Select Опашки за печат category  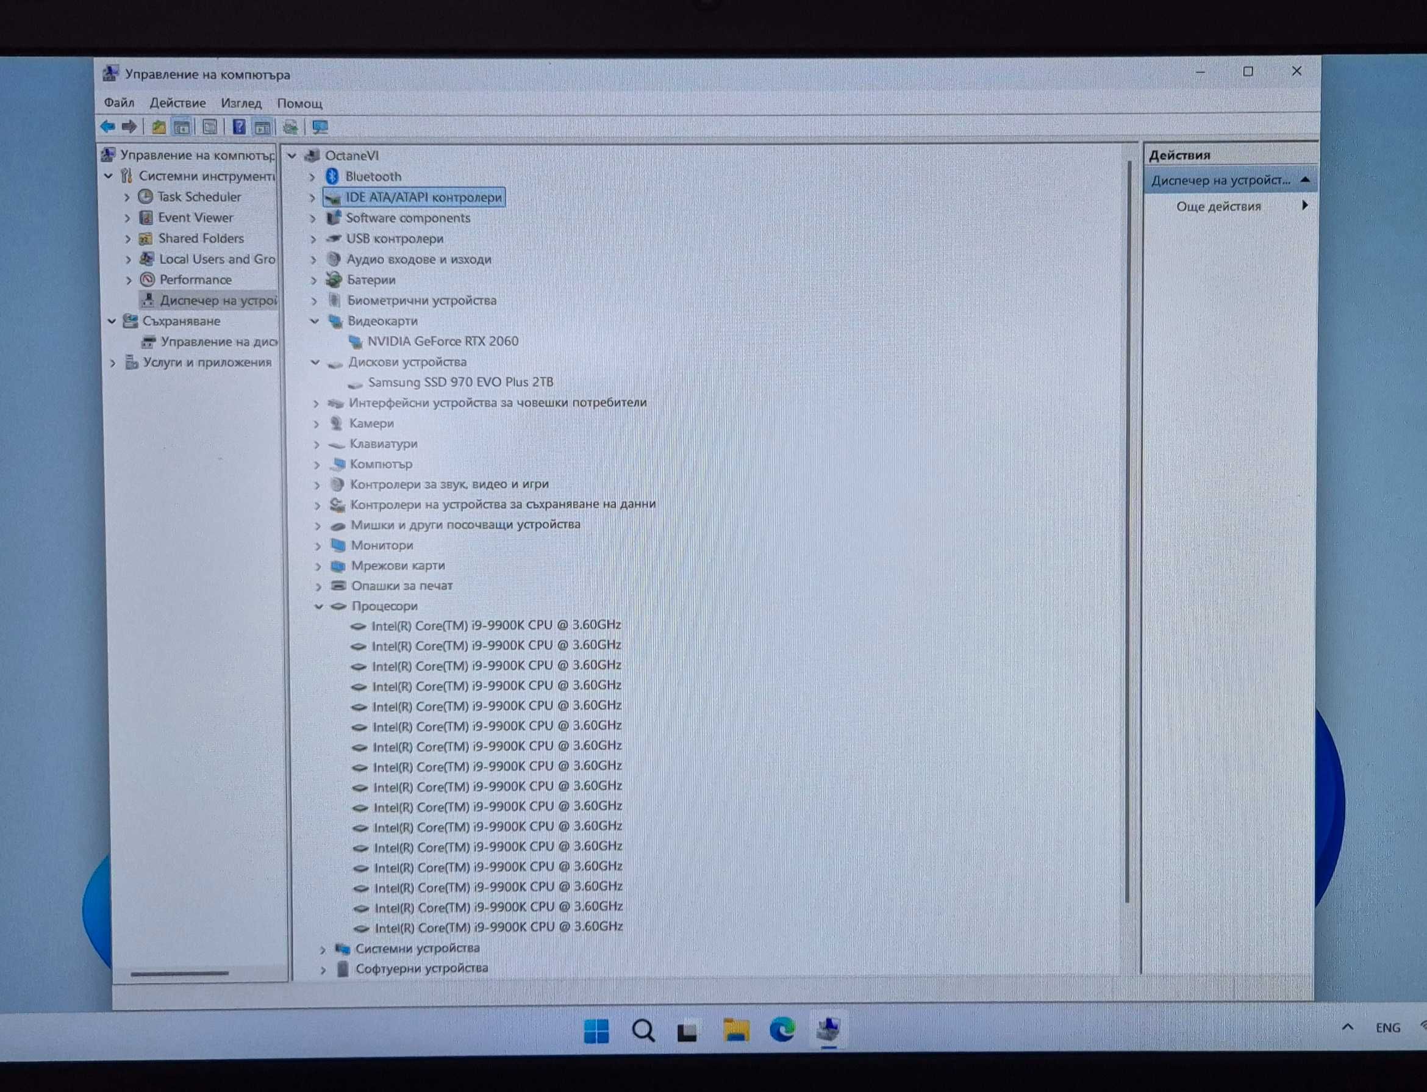[x=402, y=586]
